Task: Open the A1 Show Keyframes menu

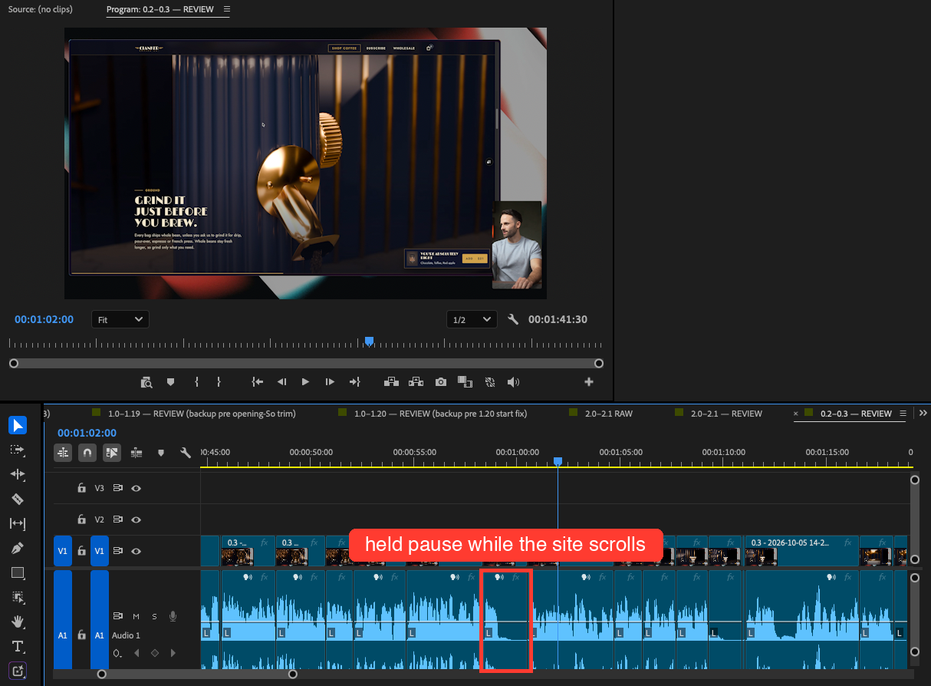Action: click(x=117, y=654)
